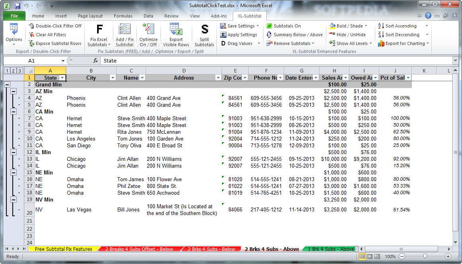Click the Select All corner cell
This screenshot has height=264, width=462.
pyautogui.click(x=29, y=70)
